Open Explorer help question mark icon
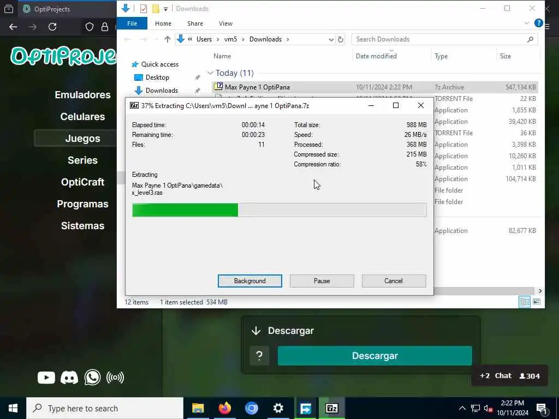 point(539,23)
